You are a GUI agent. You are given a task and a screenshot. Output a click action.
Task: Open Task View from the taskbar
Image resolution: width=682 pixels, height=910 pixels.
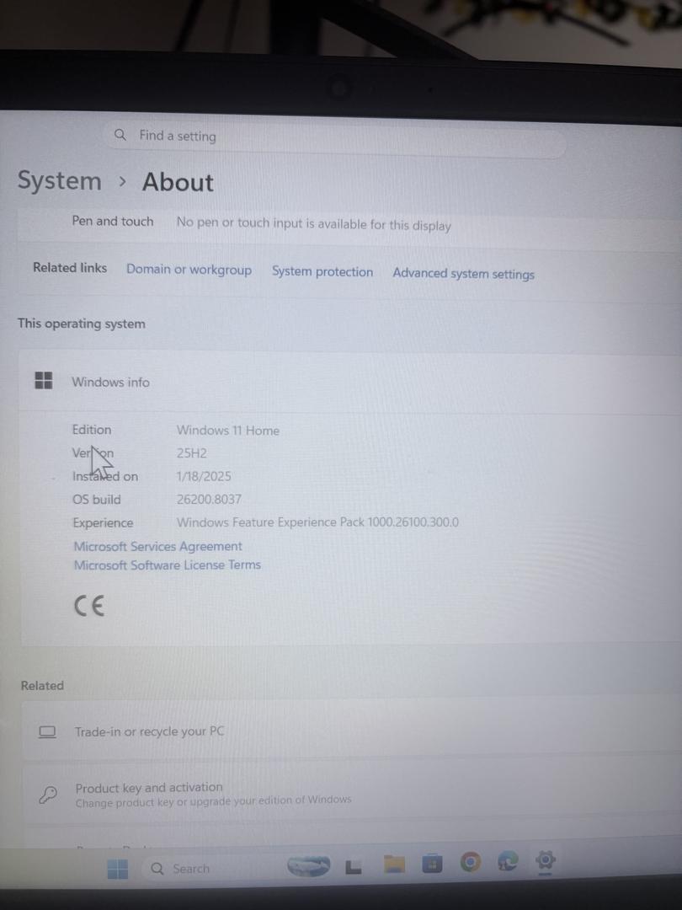point(353,867)
